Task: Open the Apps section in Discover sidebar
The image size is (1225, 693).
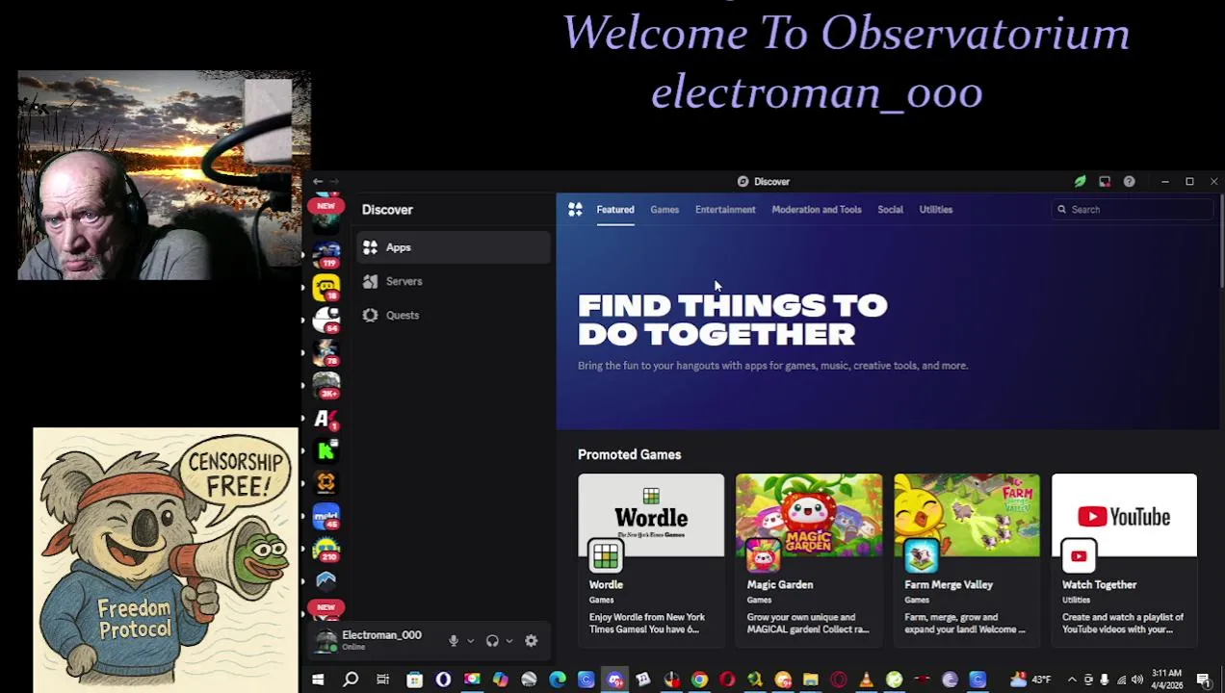Action: 454,247
